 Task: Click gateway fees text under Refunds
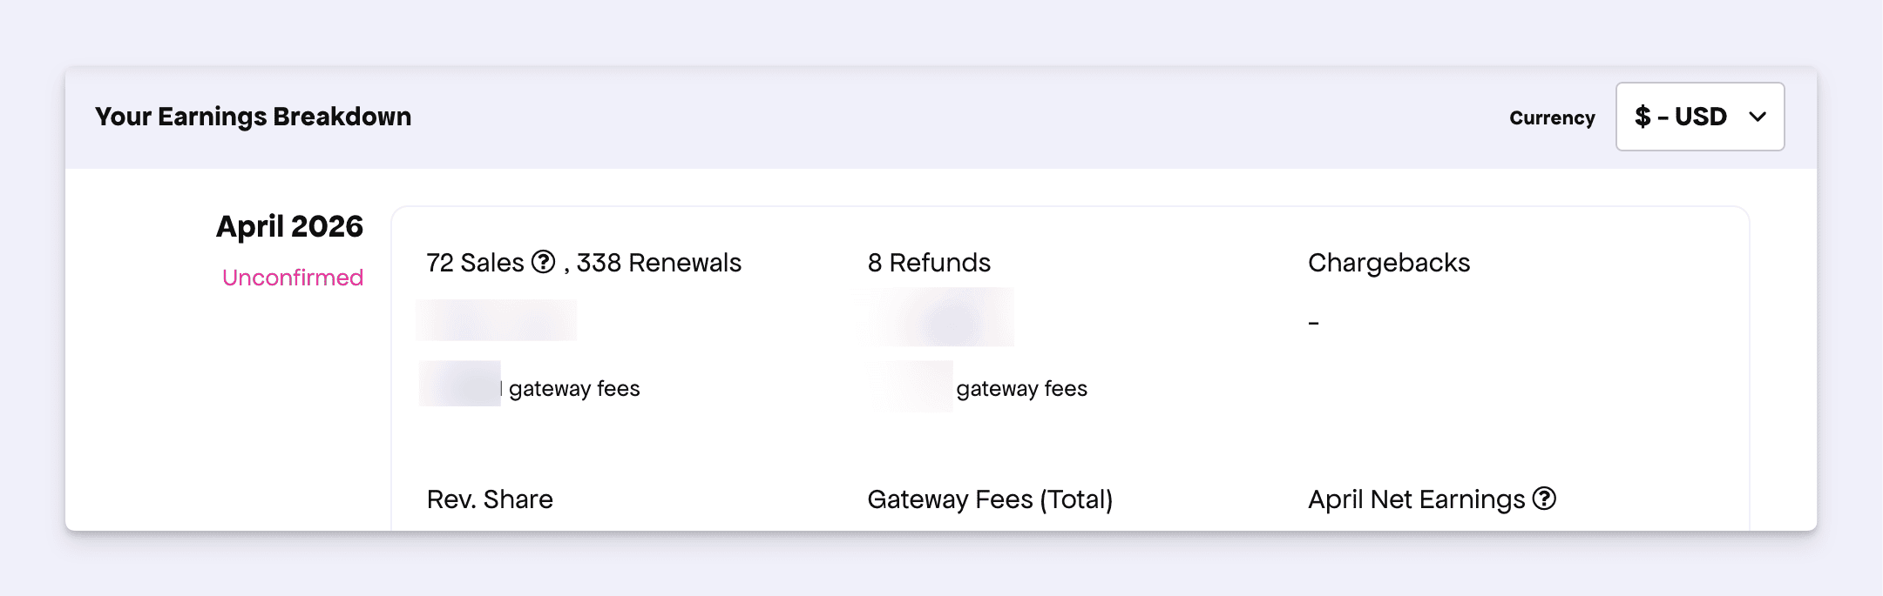click(x=1021, y=388)
